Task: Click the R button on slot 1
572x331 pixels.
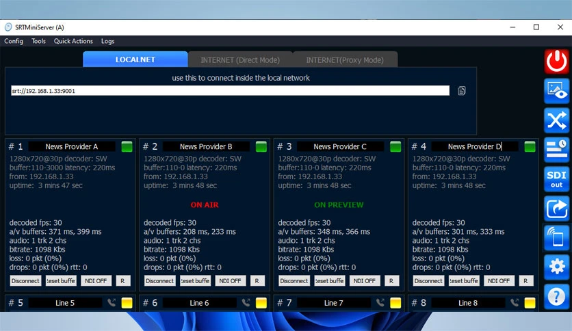Action: 123,280
